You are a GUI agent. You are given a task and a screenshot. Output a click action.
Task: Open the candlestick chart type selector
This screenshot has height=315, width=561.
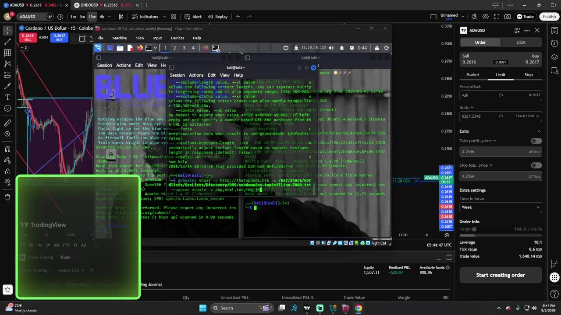coord(121,17)
